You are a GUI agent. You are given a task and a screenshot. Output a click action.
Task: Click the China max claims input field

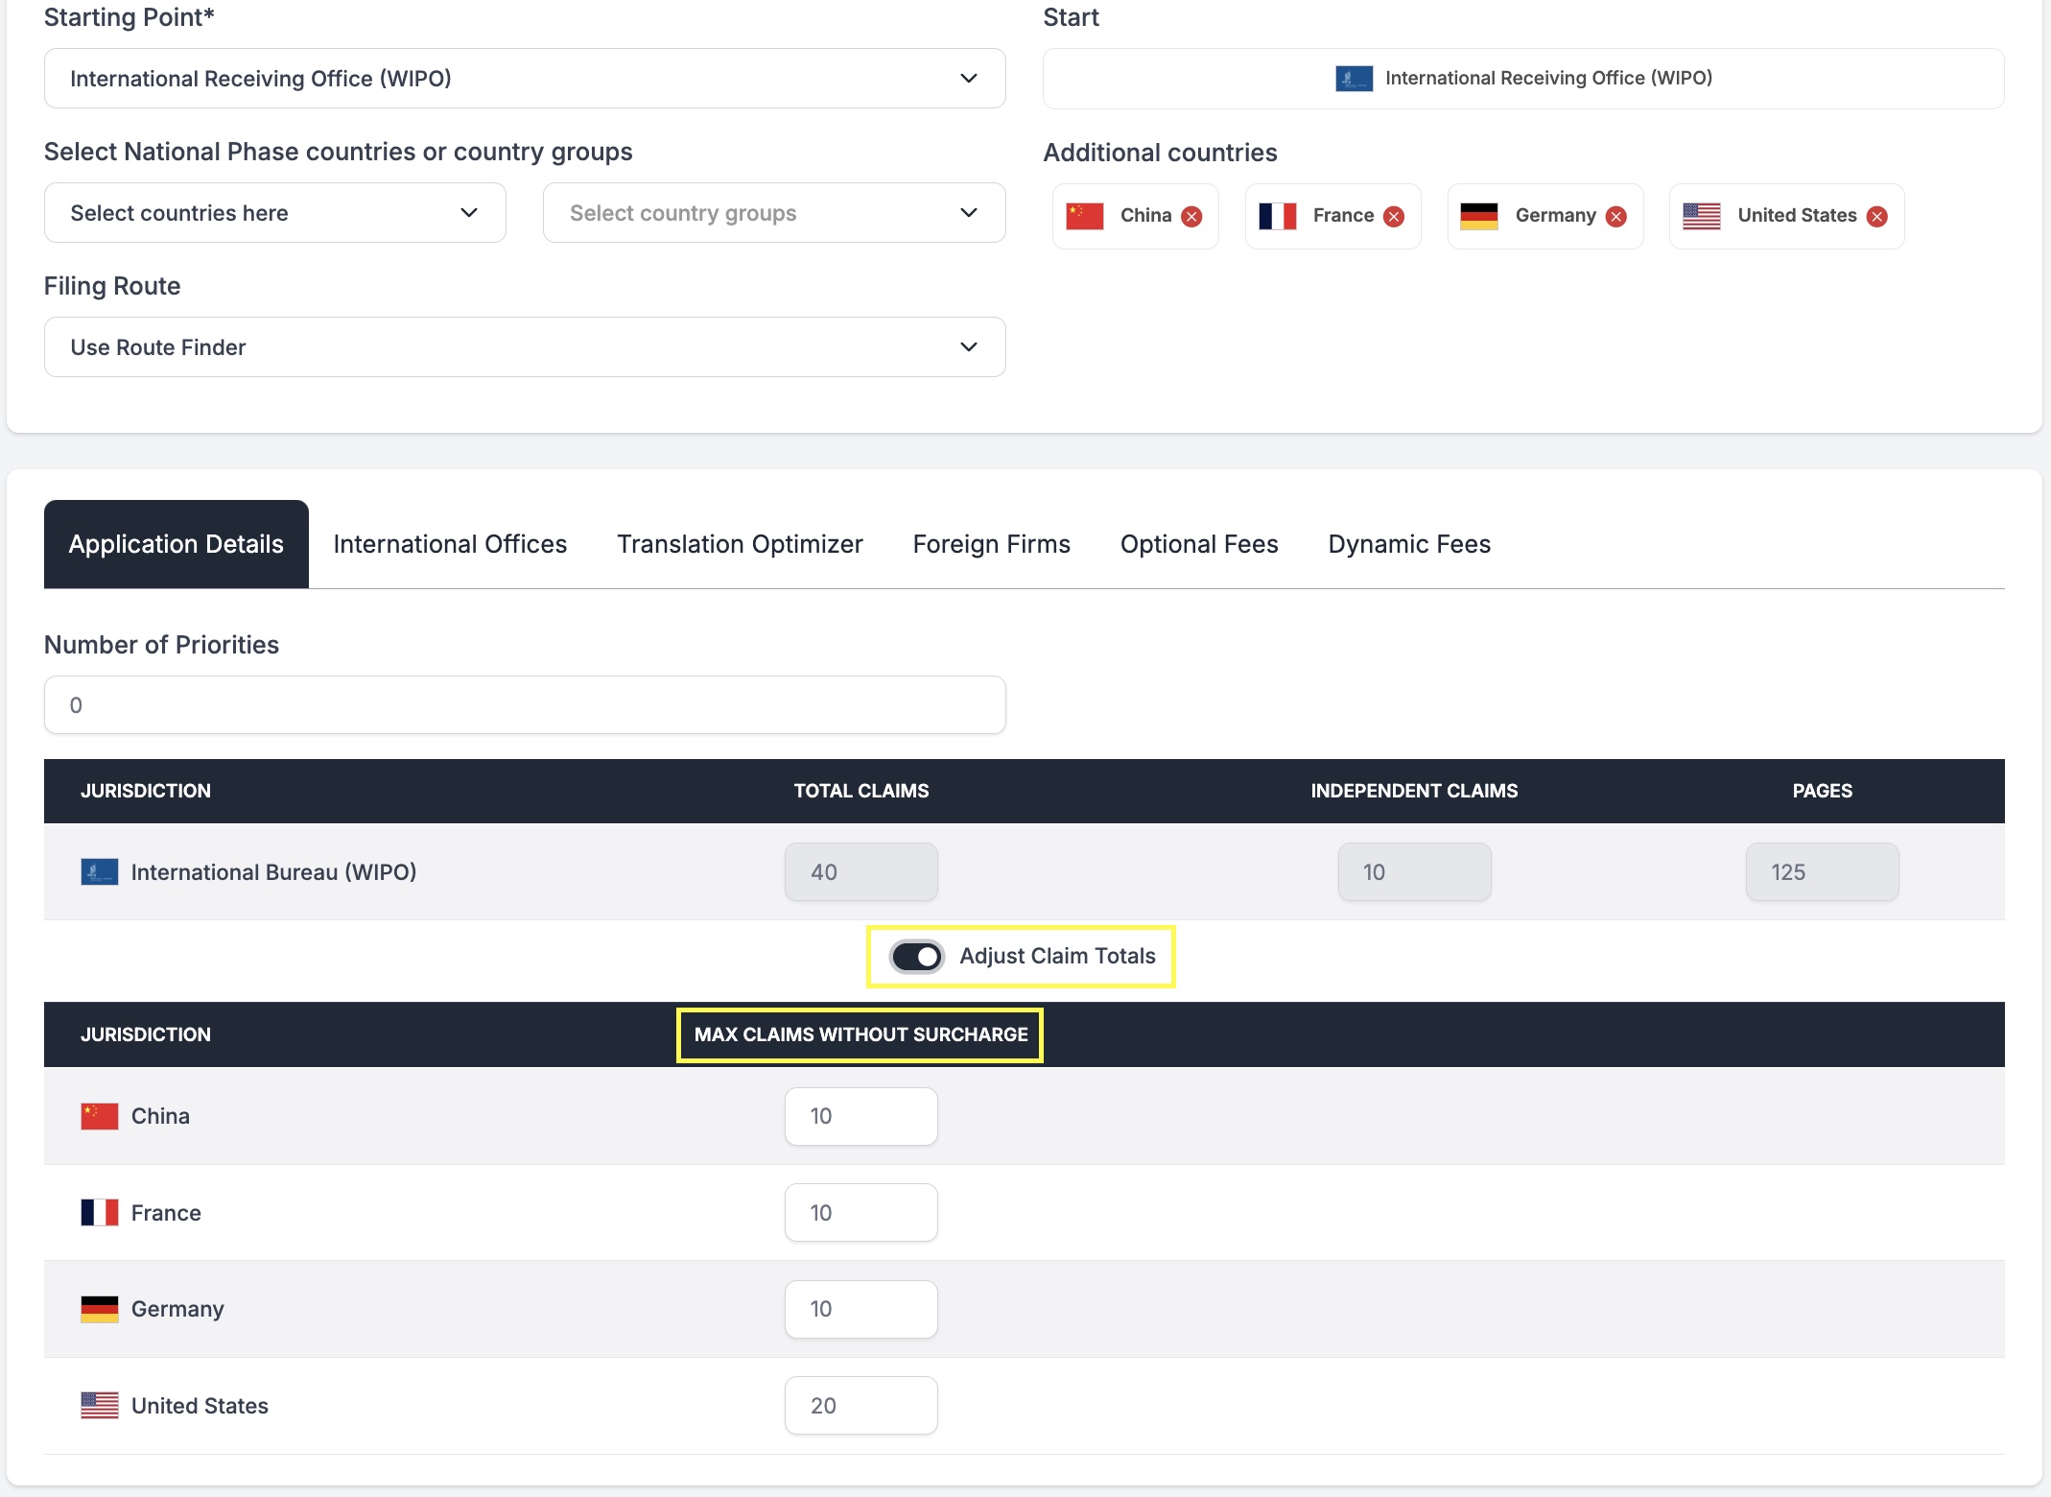pos(860,1116)
